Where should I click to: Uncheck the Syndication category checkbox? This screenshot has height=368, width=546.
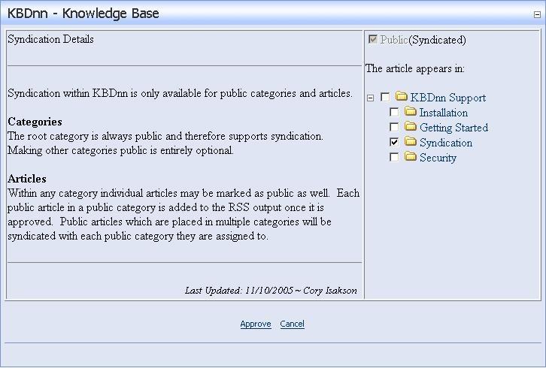pyautogui.click(x=394, y=143)
